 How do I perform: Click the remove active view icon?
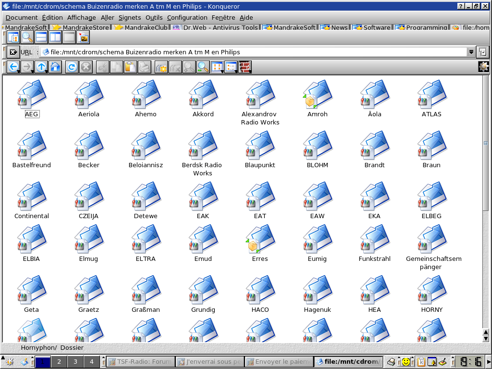coord(69,37)
